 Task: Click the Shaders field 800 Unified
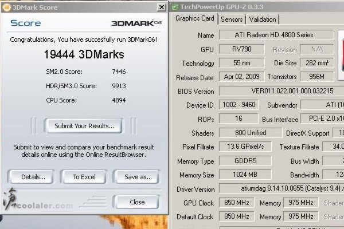click(251, 133)
